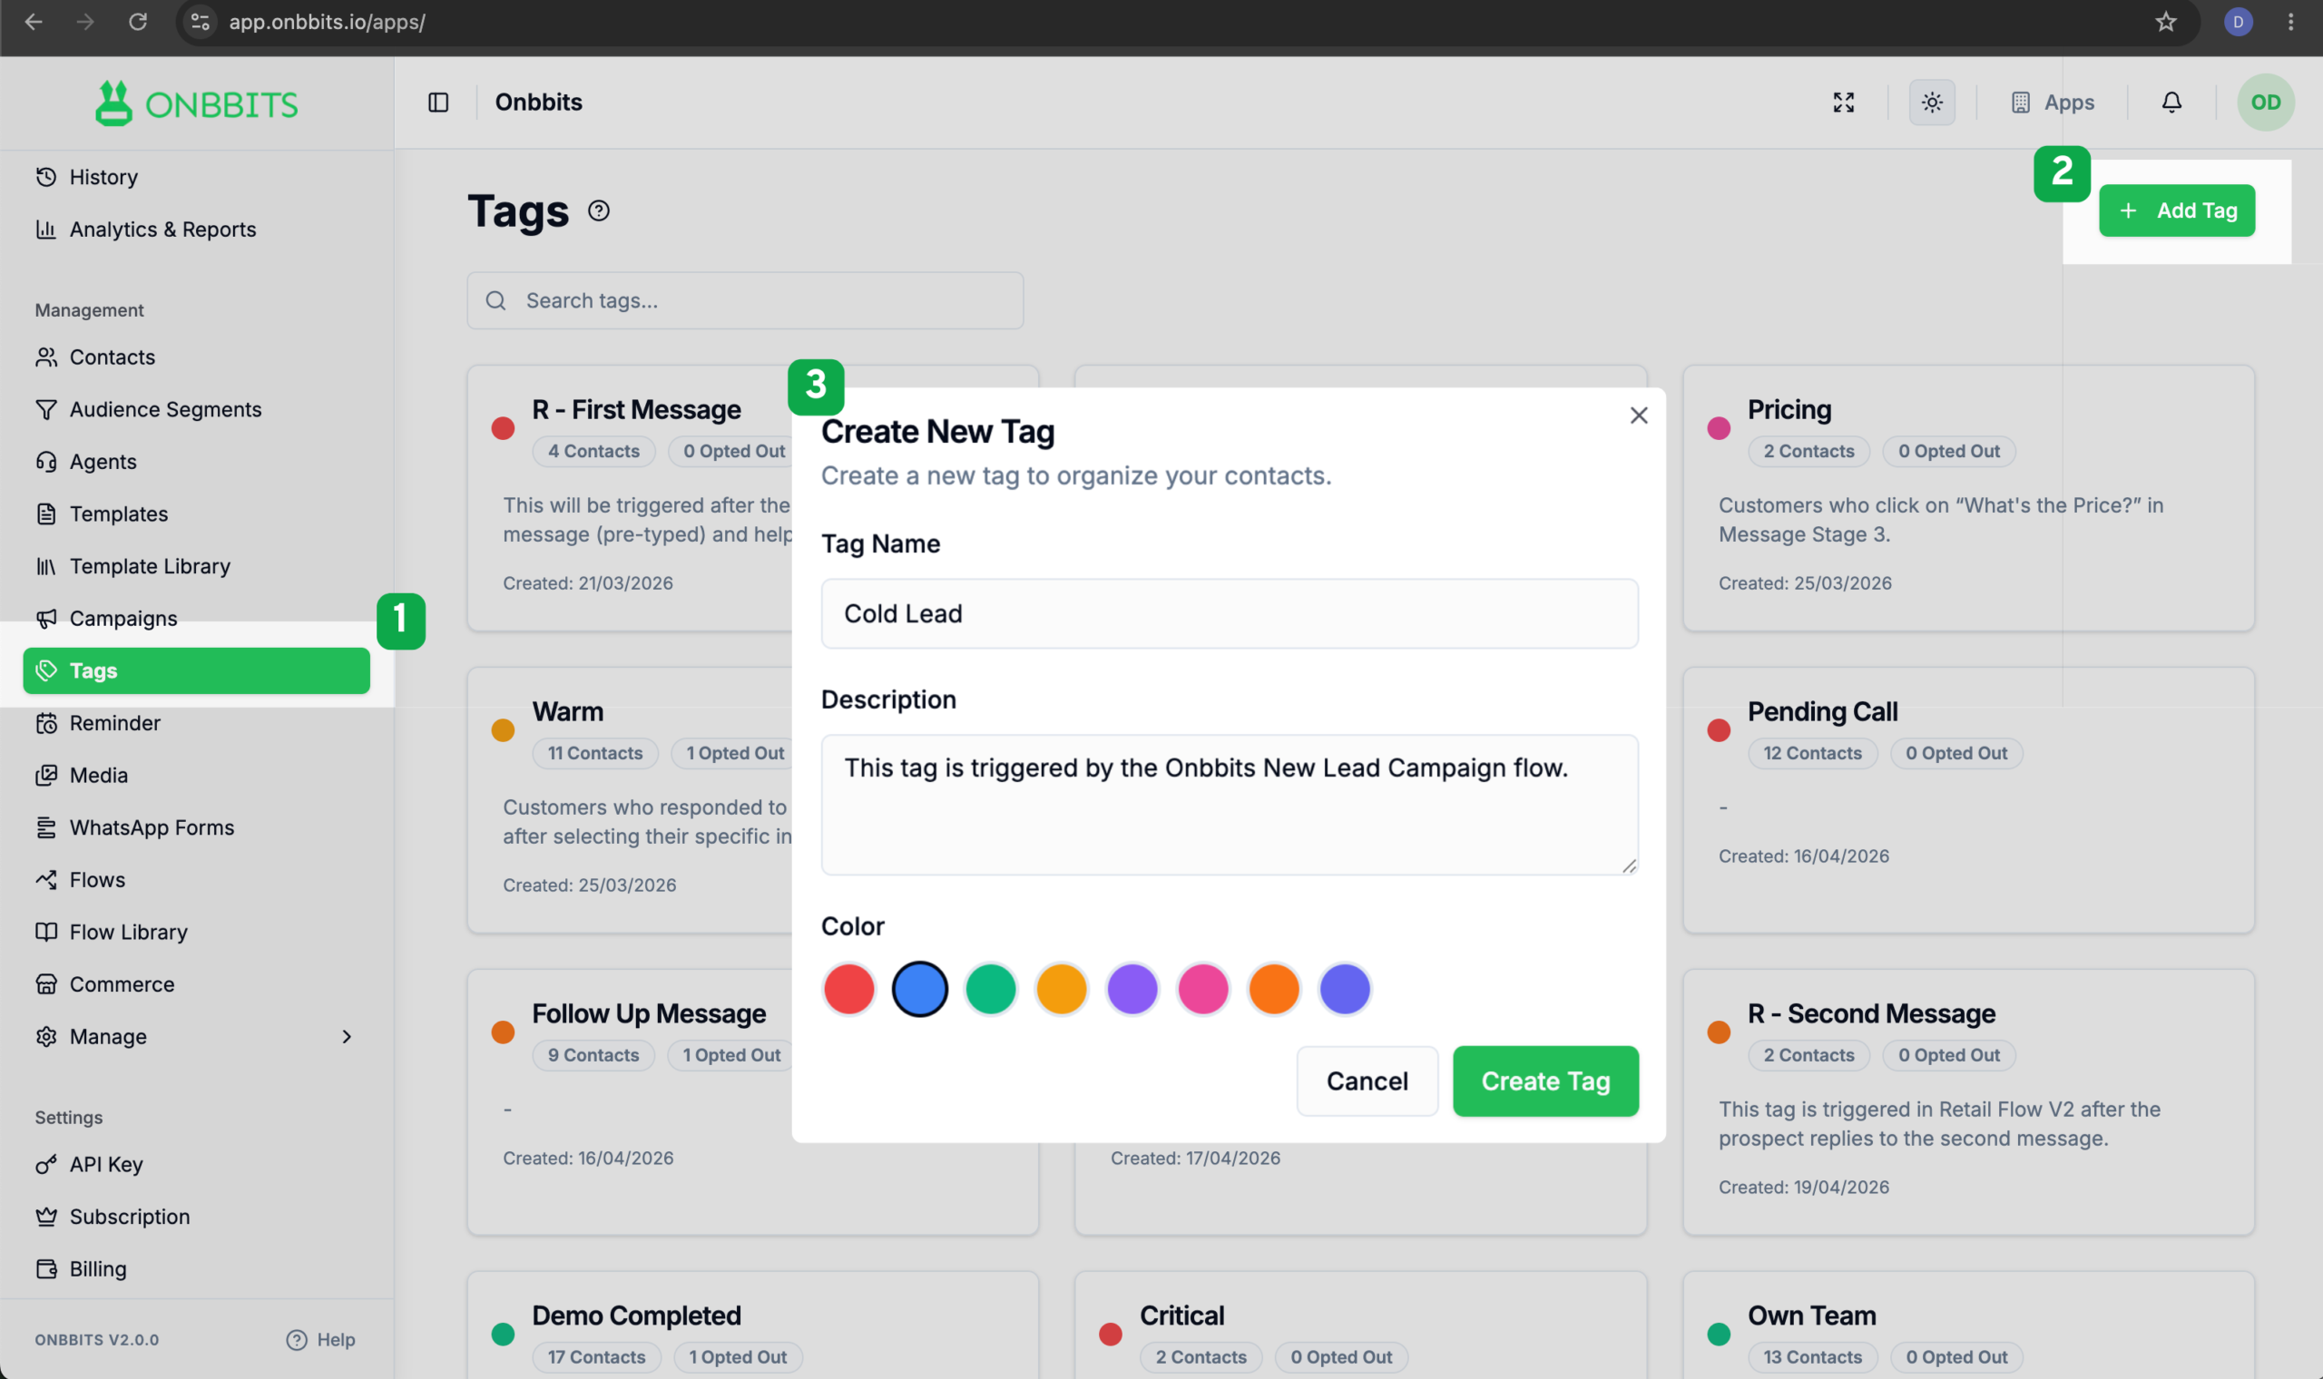Pick the indigo color swatch

(x=1345, y=989)
